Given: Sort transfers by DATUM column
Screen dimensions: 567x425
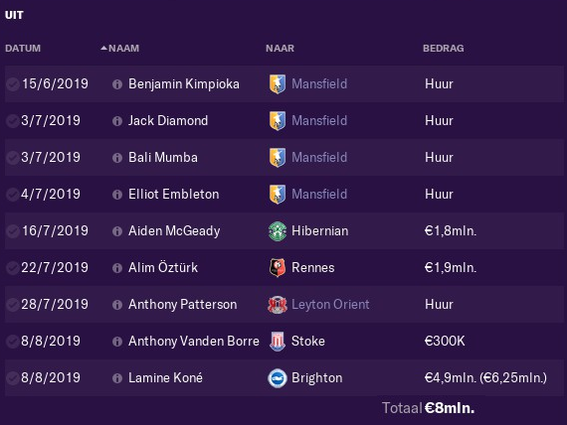Looking at the screenshot, I should pos(23,48).
